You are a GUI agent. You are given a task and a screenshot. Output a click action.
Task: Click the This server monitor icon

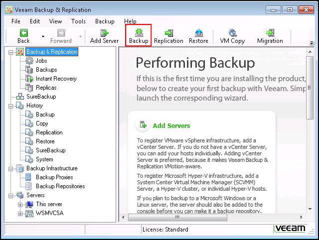29,204
